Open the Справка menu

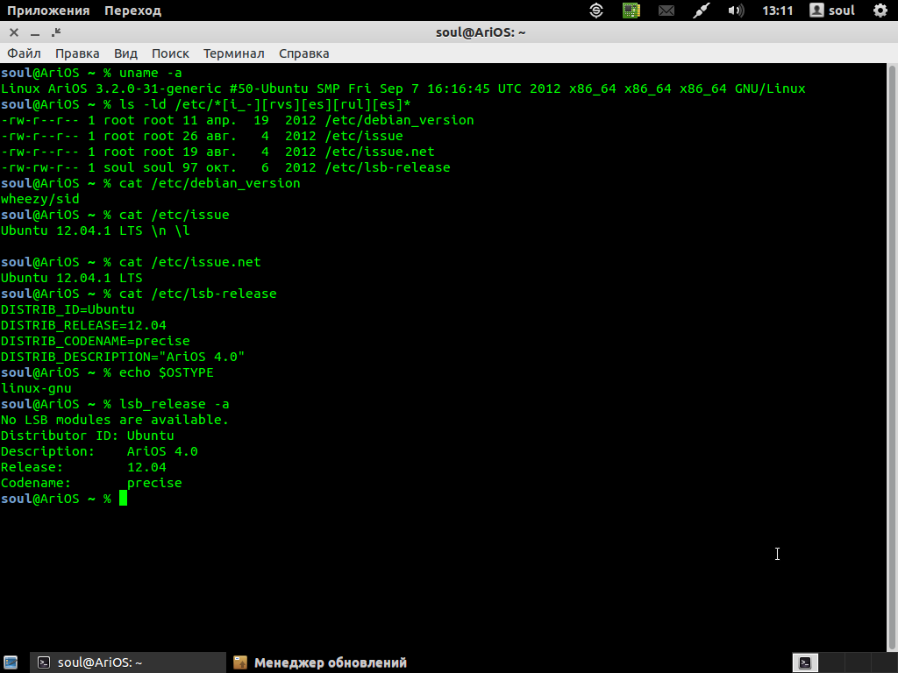point(303,53)
